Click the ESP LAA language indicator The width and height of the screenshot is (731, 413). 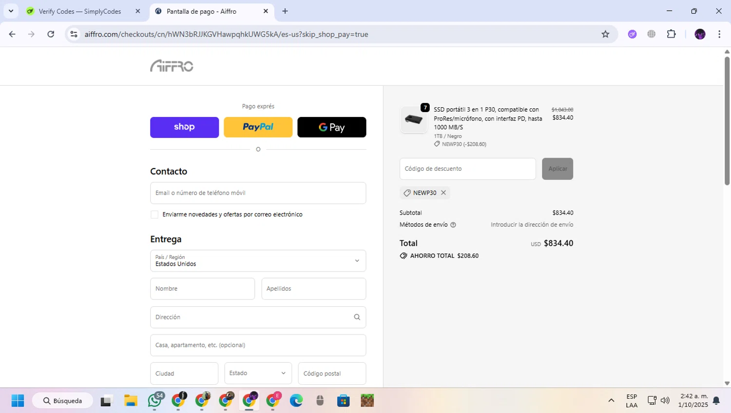pos(632,401)
